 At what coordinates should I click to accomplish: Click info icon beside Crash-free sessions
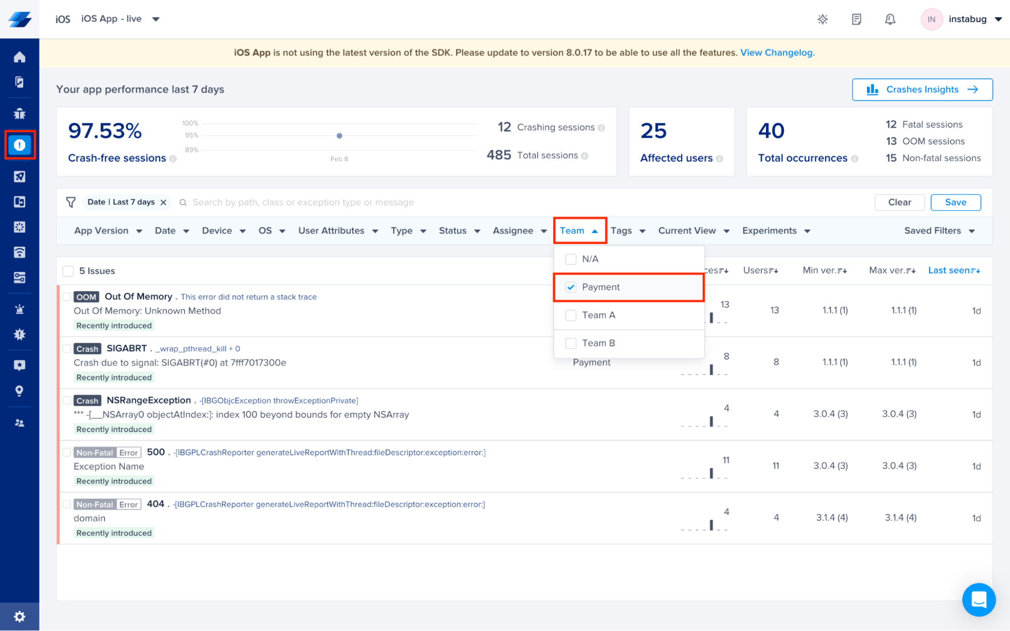tap(173, 159)
